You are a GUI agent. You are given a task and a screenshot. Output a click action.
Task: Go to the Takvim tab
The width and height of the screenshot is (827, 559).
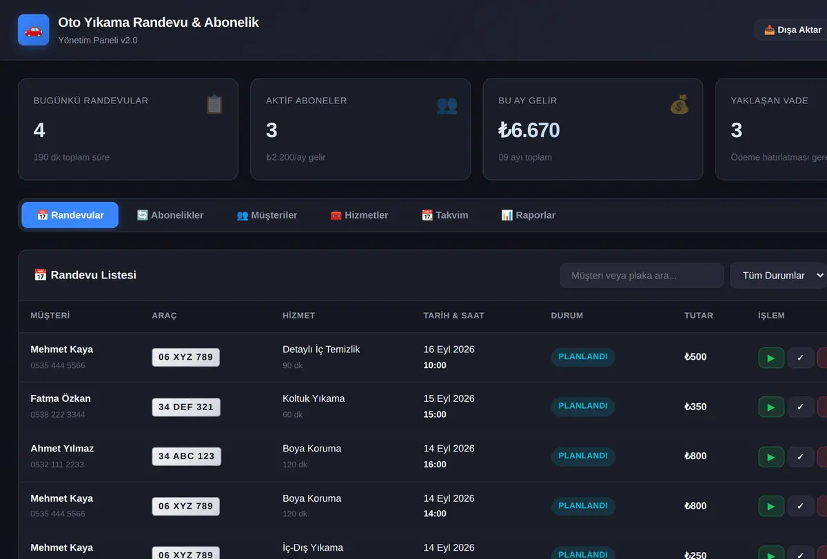[445, 215]
